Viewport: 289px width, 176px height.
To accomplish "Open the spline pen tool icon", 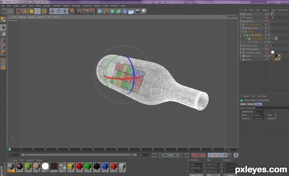I will (106, 12).
